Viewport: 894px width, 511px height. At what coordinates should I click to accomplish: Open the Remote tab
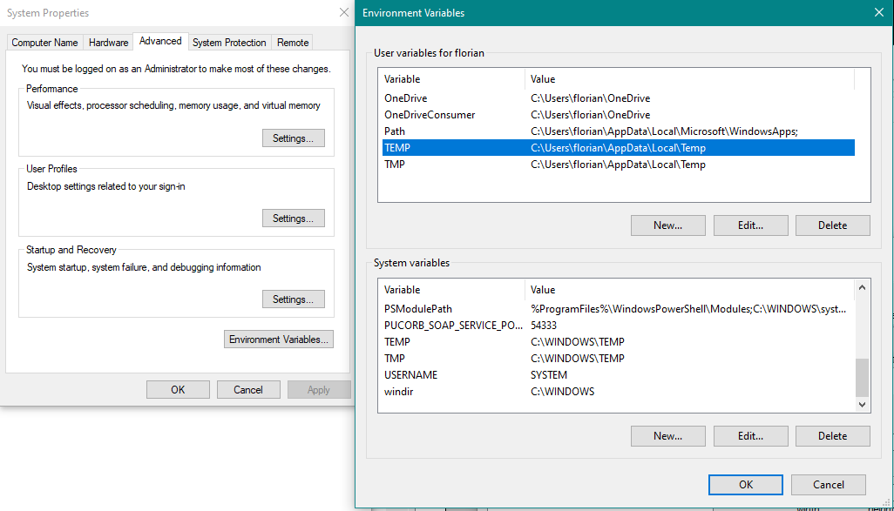[x=293, y=43]
